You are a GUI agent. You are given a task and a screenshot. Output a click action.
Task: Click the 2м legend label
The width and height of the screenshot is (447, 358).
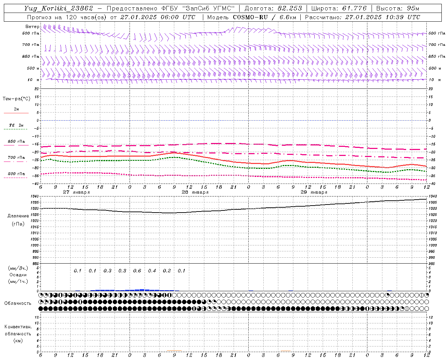16,109
